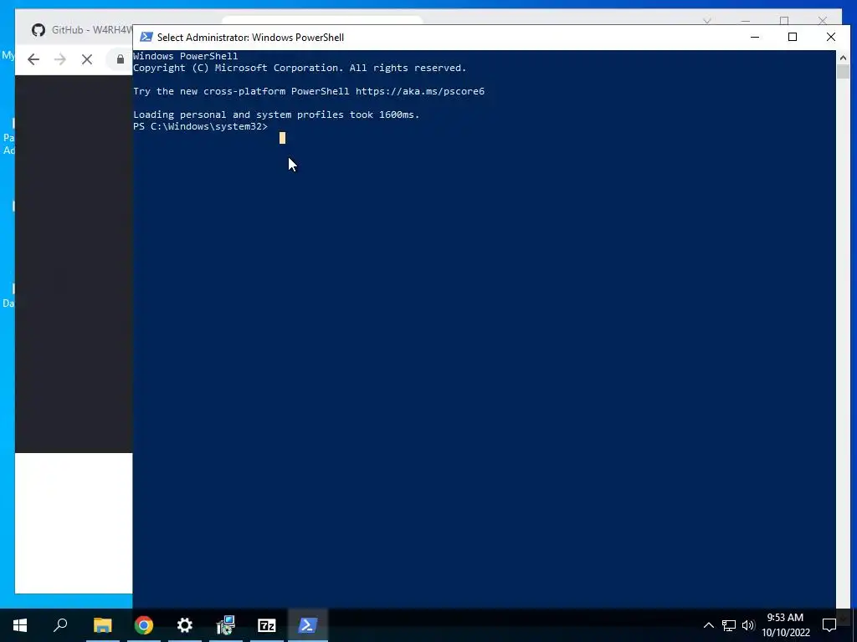Go forward in the Chrome browser window

(x=60, y=59)
